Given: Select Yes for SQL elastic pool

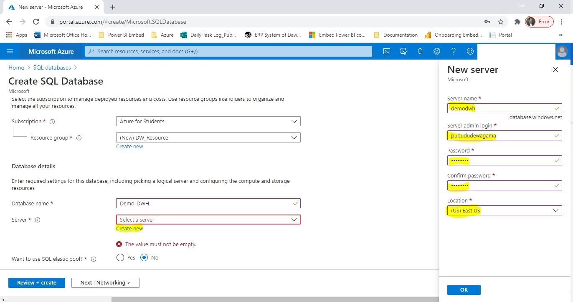Looking at the screenshot, I should coord(120,257).
